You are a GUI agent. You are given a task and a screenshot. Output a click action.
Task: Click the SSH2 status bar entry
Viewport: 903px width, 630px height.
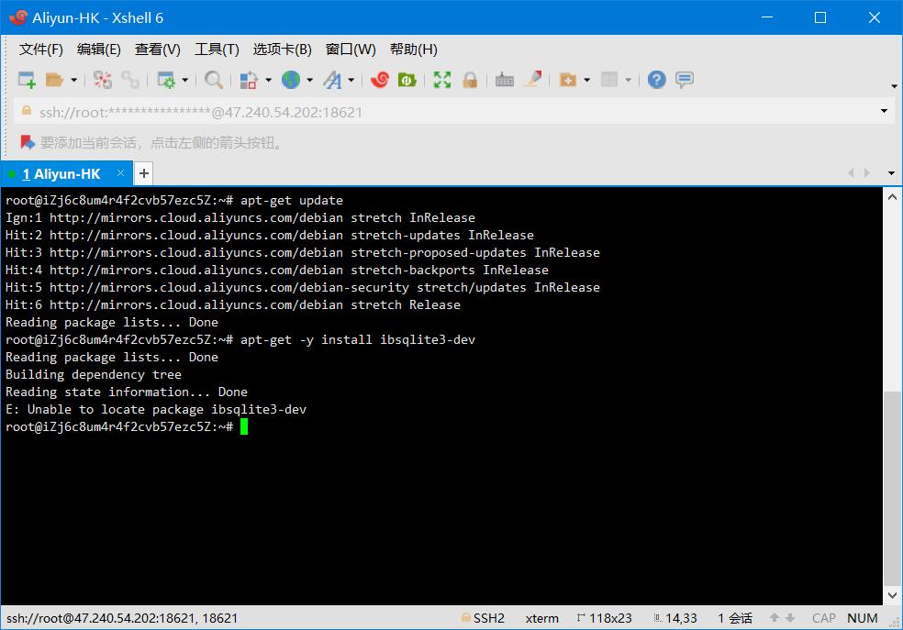pos(483,618)
